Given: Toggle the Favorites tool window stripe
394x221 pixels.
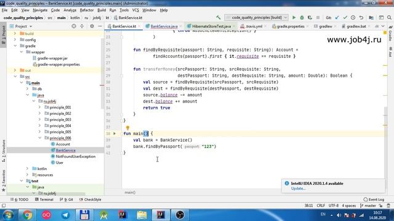Looking at the screenshot, I should (x=4, y=180).
